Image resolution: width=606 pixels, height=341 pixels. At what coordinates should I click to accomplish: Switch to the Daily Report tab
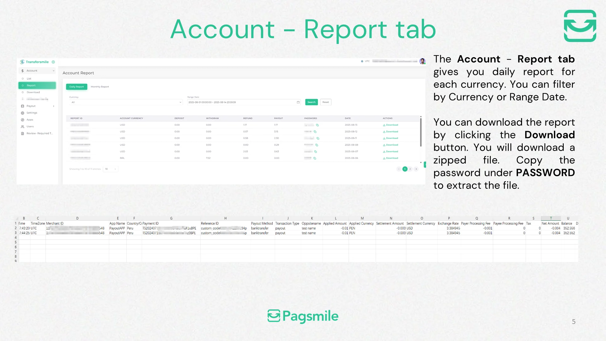pos(77,87)
